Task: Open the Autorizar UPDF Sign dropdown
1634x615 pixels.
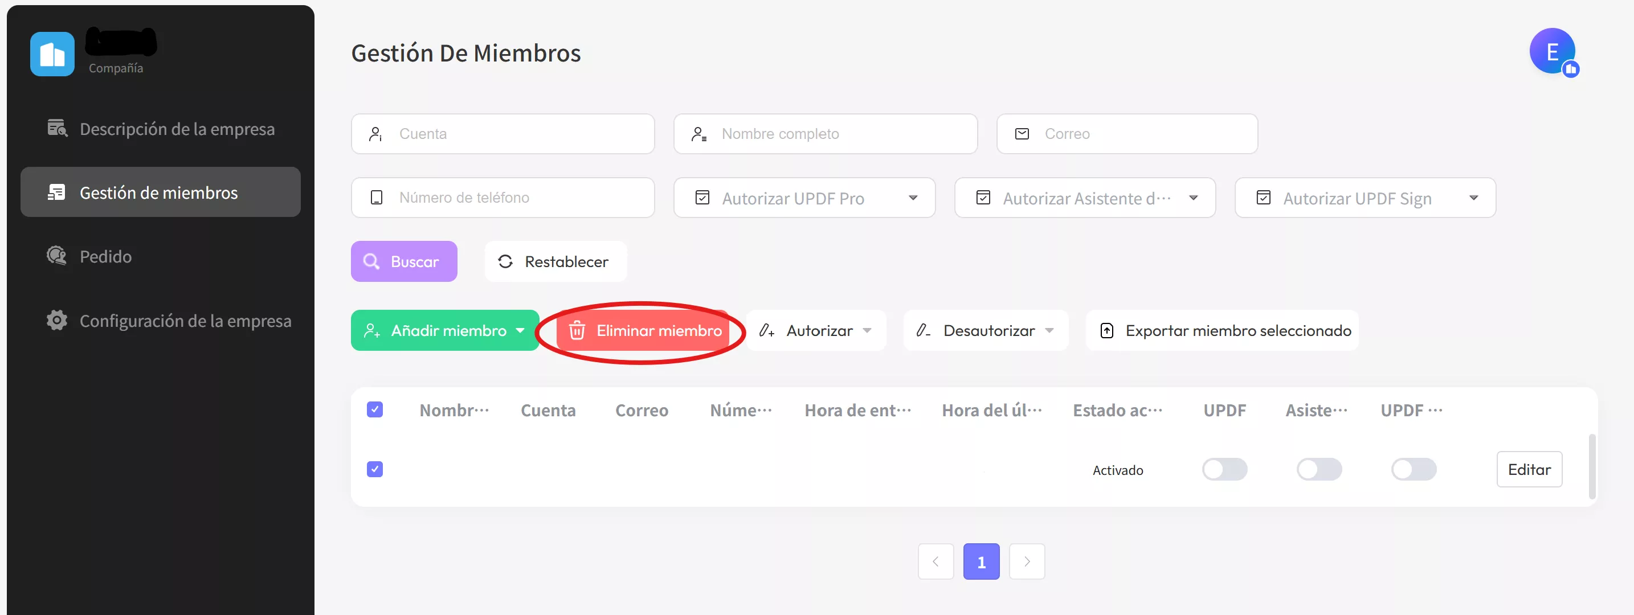Action: [x=1365, y=198]
